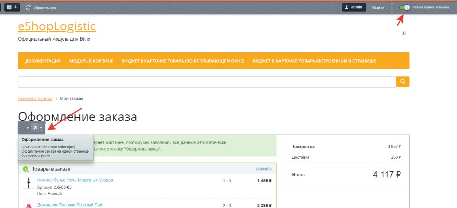Click the изменить link in Товары в заказе
Viewport: 457px width, 208px height.
pyautogui.click(x=263, y=168)
